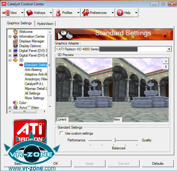This screenshot has height=171, width=177.
Task: Click the Avivo Video film reel icon
Action: coord(15,107)
